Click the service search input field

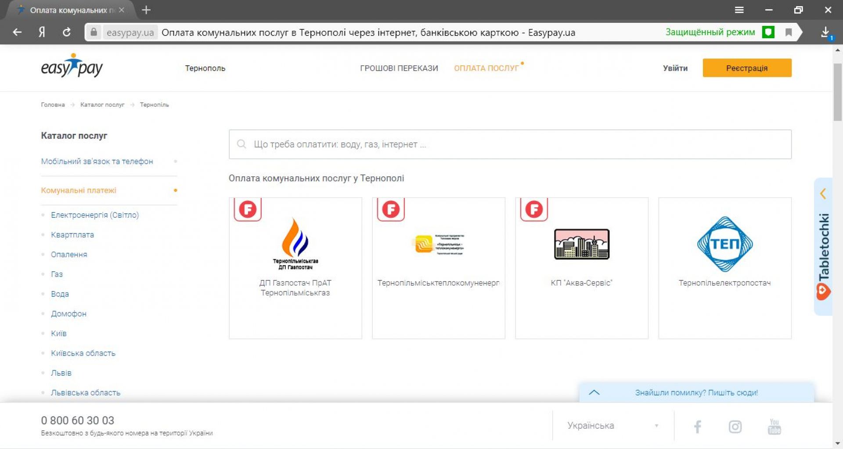pyautogui.click(x=509, y=144)
